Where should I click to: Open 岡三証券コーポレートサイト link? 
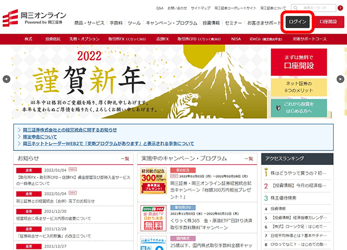[x=235, y=8]
